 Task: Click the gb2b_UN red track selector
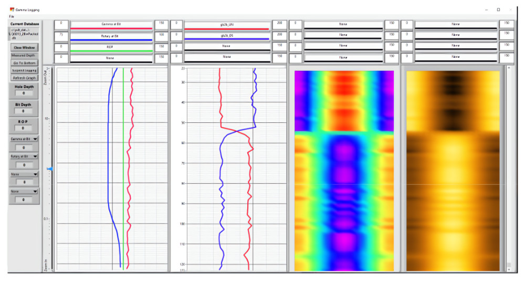[227, 26]
